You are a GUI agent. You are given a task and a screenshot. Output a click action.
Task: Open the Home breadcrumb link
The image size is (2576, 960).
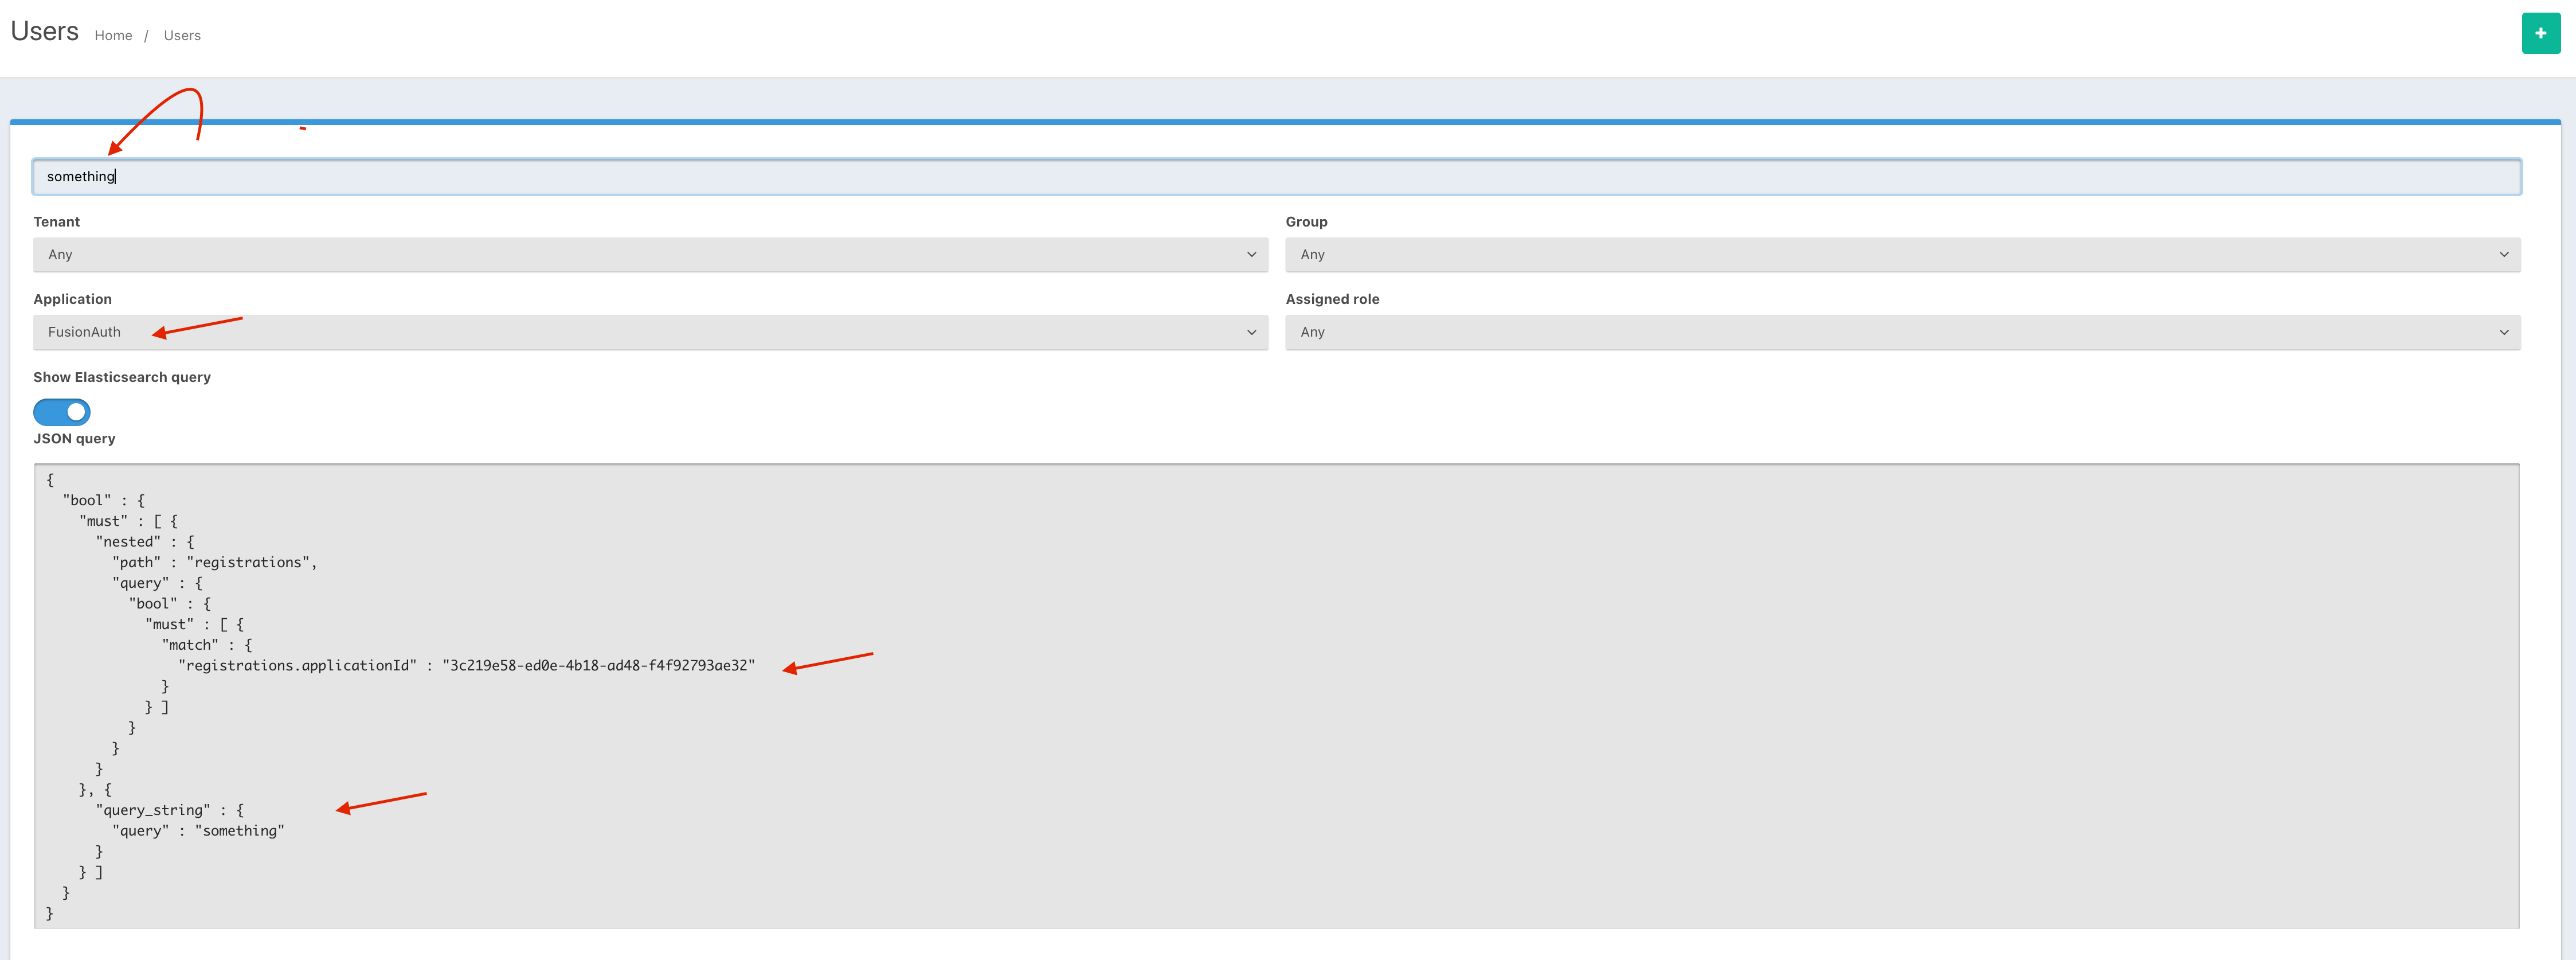coord(113,35)
